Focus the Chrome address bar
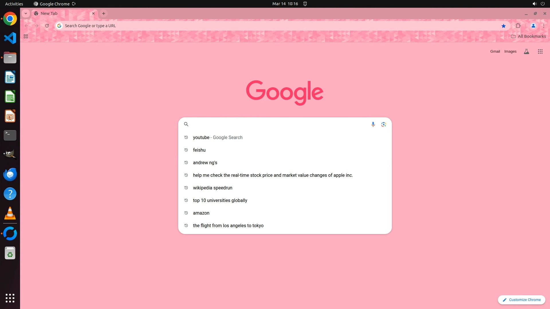Image resolution: width=550 pixels, height=309 pixels. pos(258,26)
